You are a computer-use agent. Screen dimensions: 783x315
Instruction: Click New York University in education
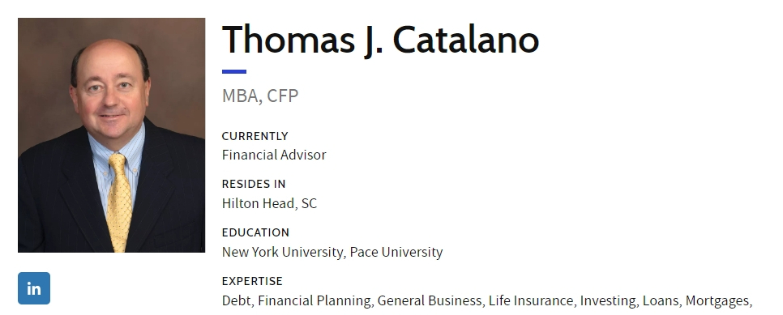tap(283, 252)
